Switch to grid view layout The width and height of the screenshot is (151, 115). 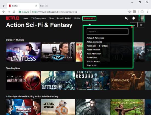click(141, 25)
